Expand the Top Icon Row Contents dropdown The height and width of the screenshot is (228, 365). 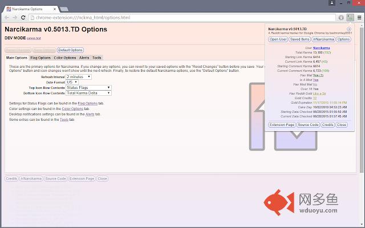click(89, 87)
